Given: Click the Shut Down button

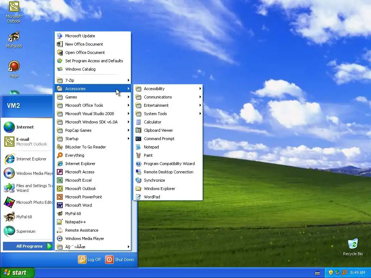Looking at the screenshot, I should [x=120, y=259].
